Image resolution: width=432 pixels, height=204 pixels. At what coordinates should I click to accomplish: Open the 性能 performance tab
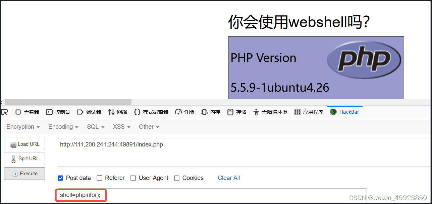(x=185, y=112)
